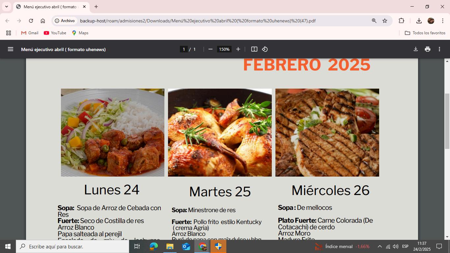The width and height of the screenshot is (450, 253).
Task: Open a new browser tab
Action: [96, 7]
